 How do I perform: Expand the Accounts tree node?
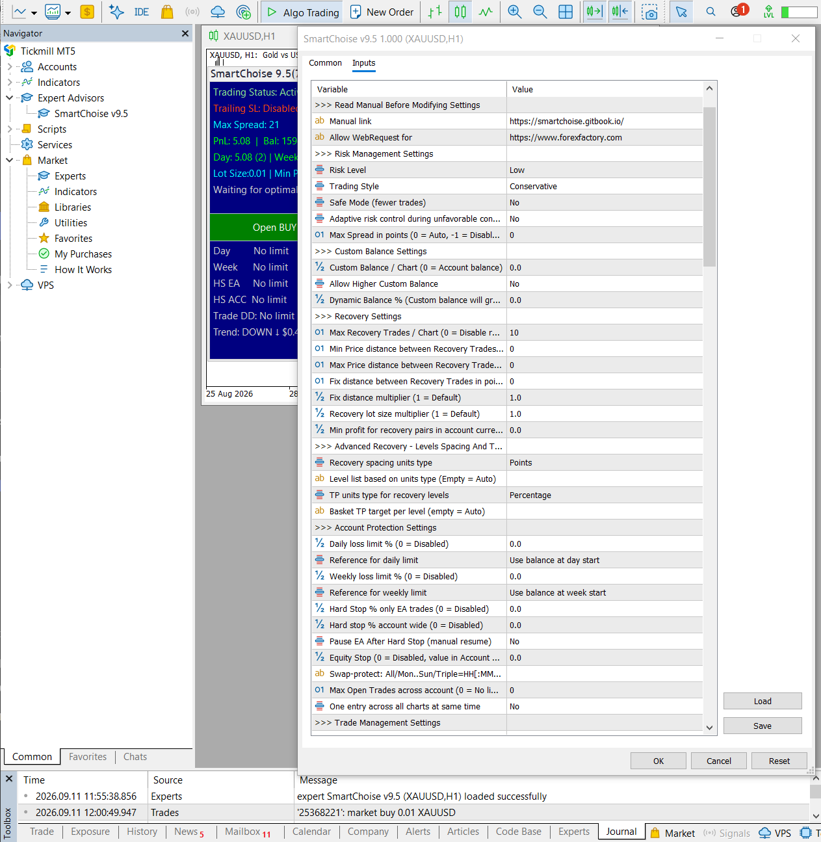coord(10,66)
